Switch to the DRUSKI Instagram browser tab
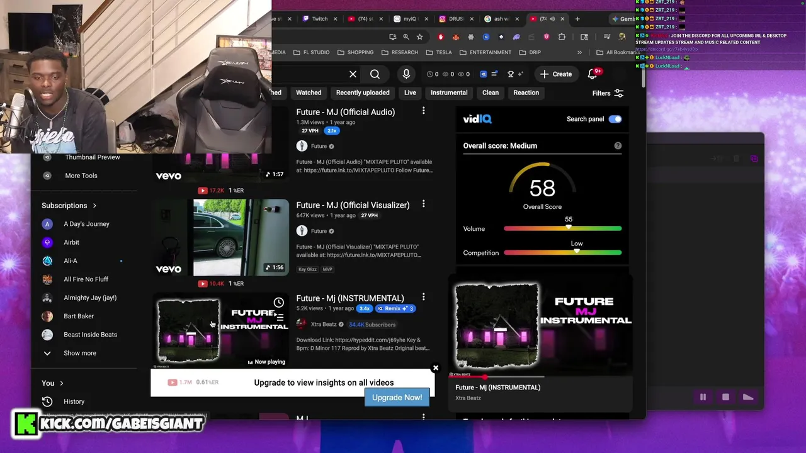This screenshot has width=806, height=453. click(x=456, y=19)
